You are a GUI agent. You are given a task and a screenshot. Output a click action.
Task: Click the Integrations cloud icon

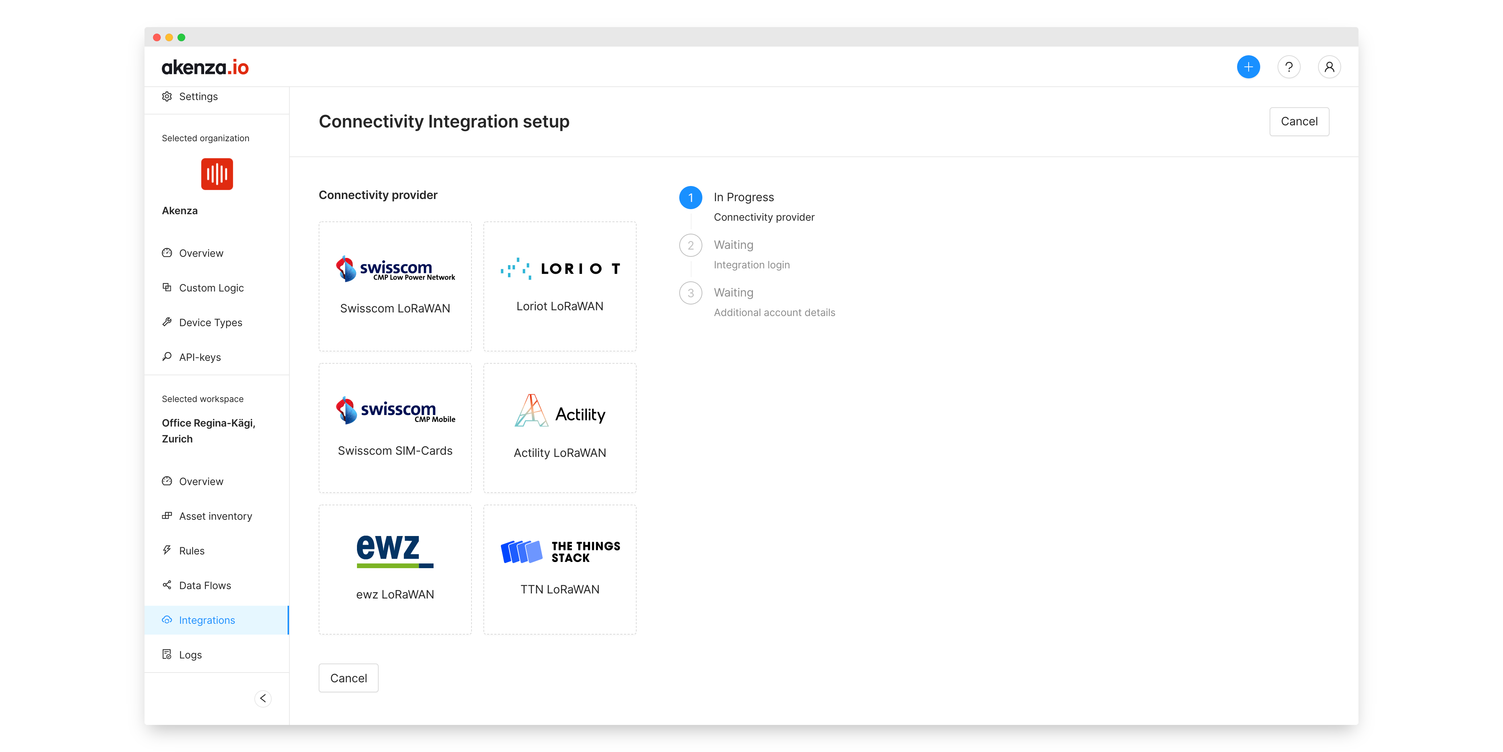point(167,619)
